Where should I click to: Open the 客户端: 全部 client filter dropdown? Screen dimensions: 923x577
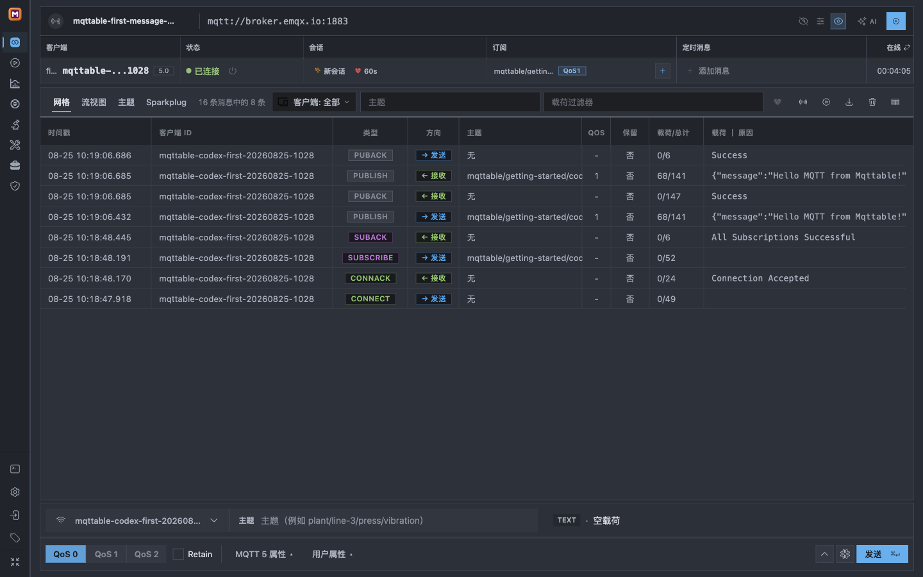tap(314, 102)
